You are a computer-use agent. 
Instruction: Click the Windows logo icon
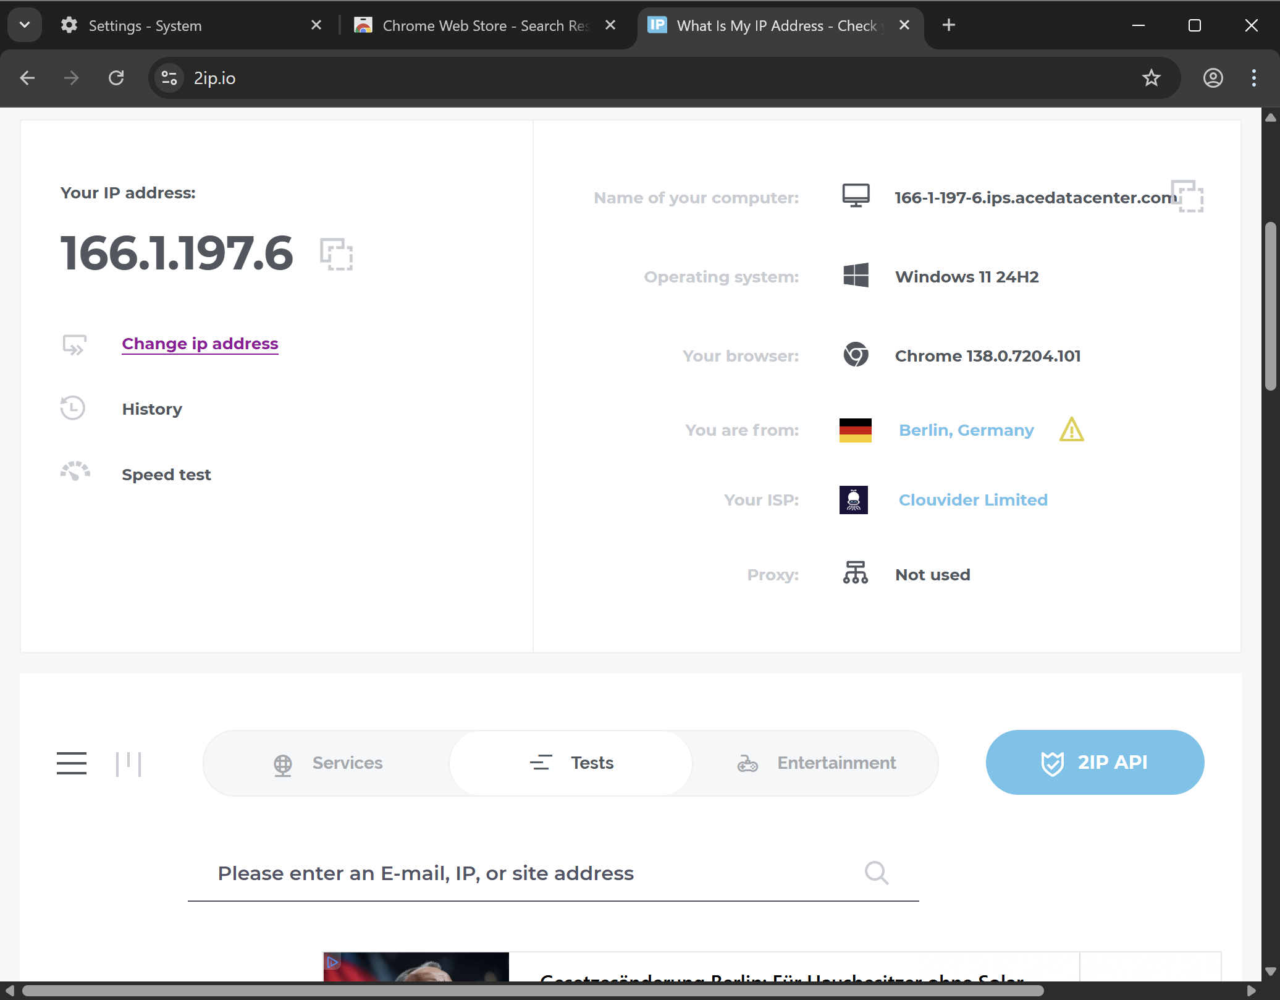(856, 275)
